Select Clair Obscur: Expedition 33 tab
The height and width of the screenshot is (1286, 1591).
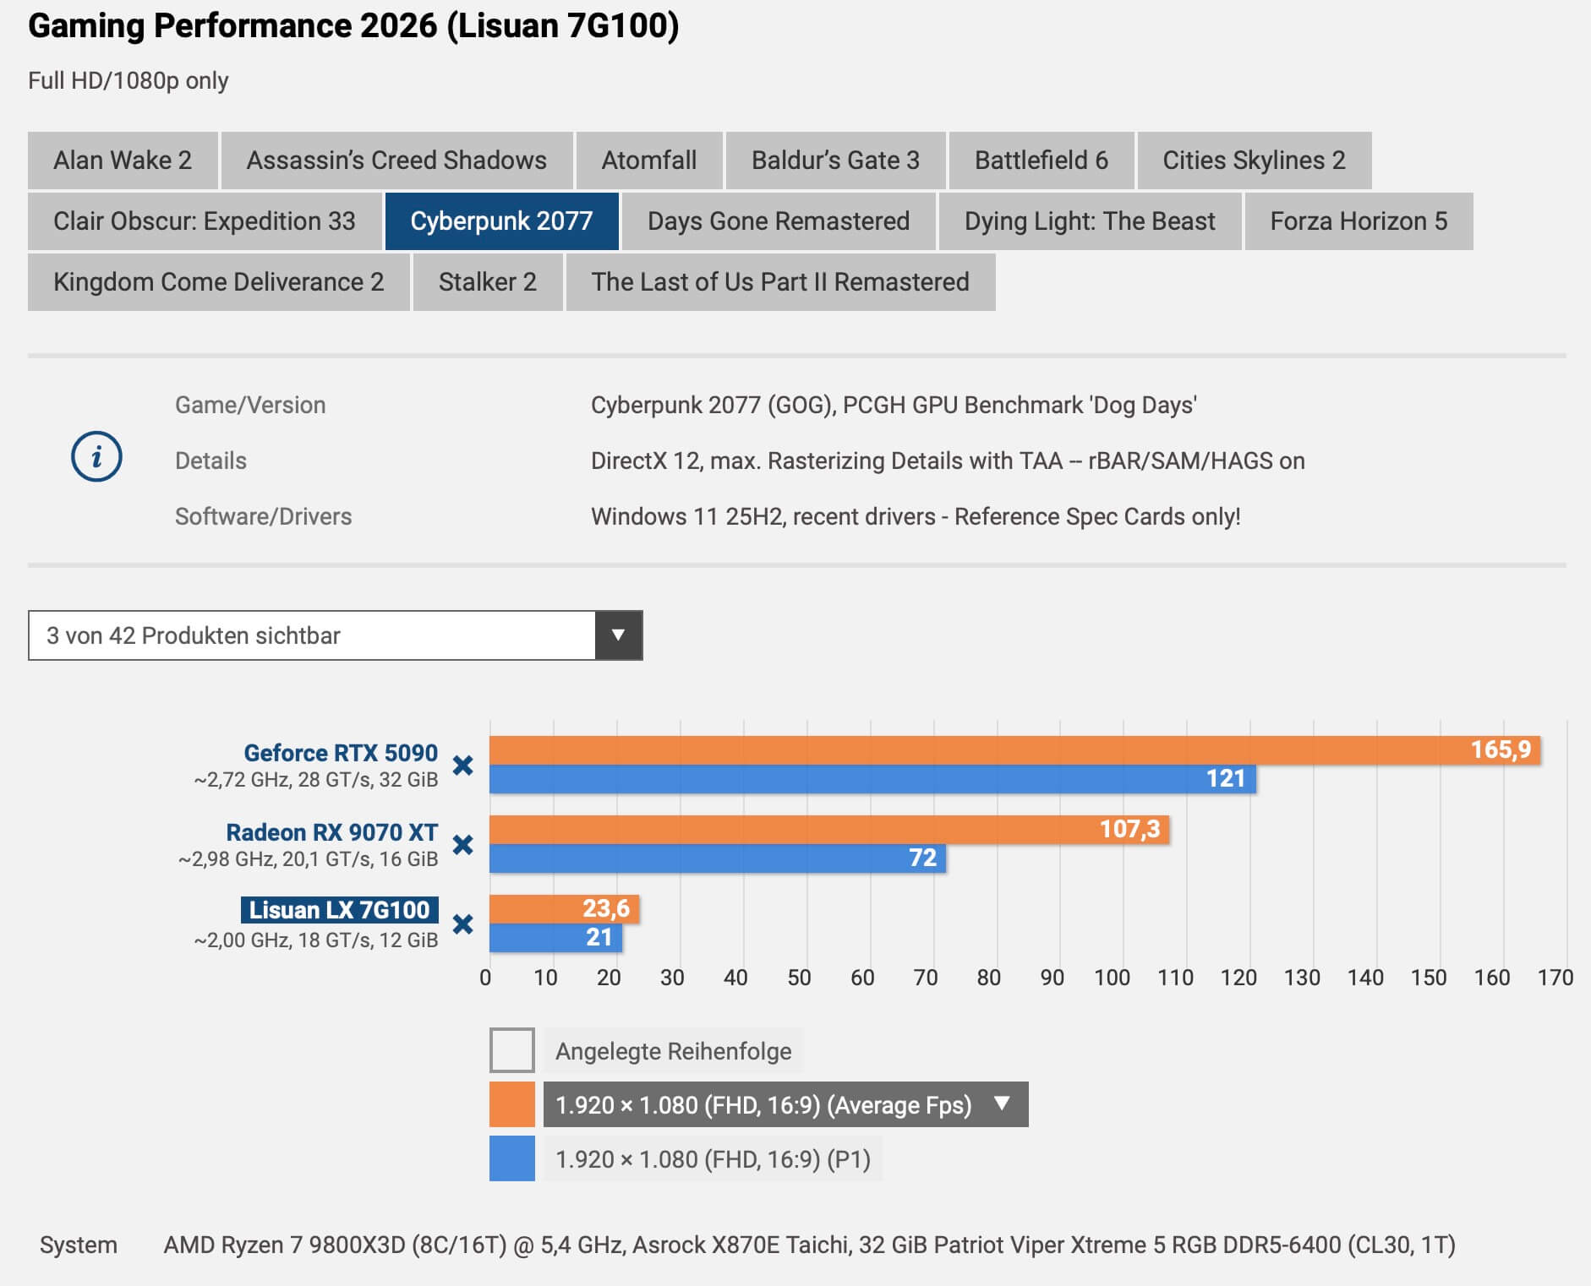[205, 221]
